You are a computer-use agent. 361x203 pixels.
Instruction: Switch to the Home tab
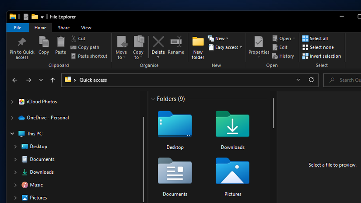point(40,28)
